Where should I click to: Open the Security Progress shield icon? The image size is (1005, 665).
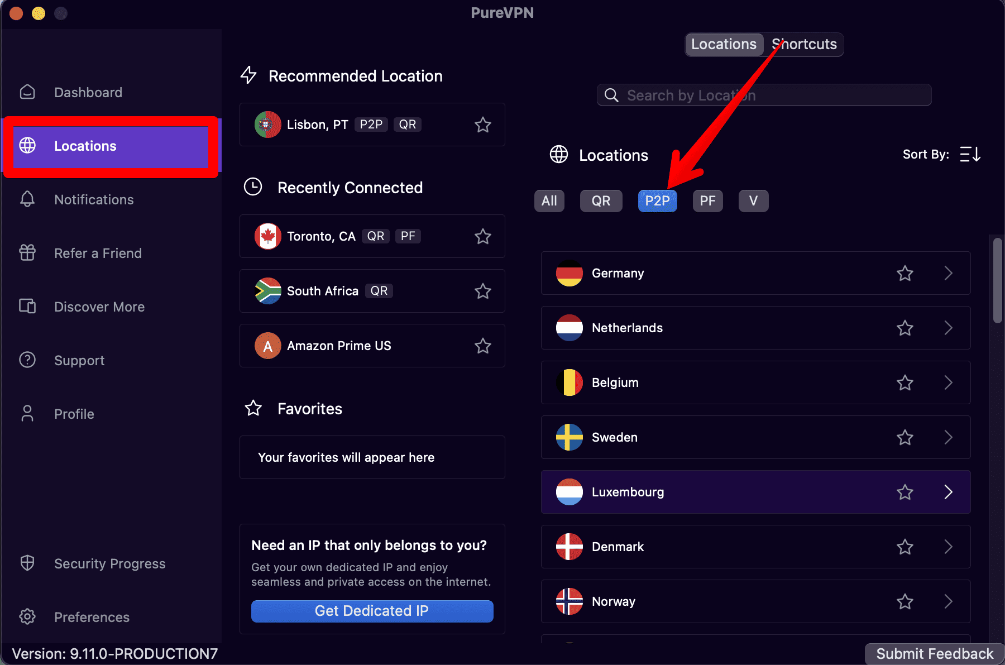pos(26,563)
